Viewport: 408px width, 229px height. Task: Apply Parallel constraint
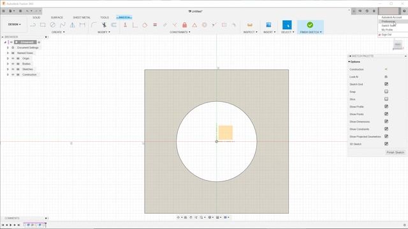165,25
